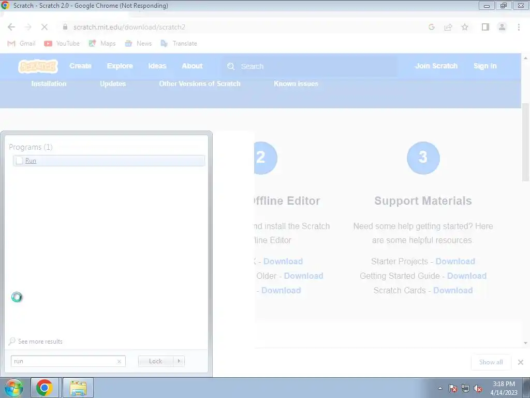Image resolution: width=530 pixels, height=398 pixels.
Task: Download Scratch Cards
Action: (453, 290)
